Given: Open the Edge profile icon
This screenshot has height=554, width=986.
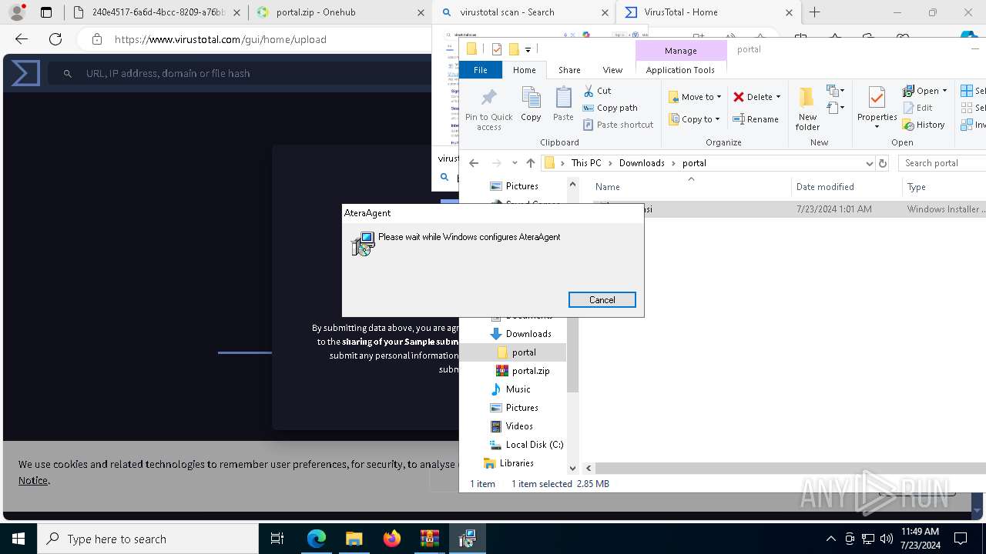Looking at the screenshot, I should 17,12.
